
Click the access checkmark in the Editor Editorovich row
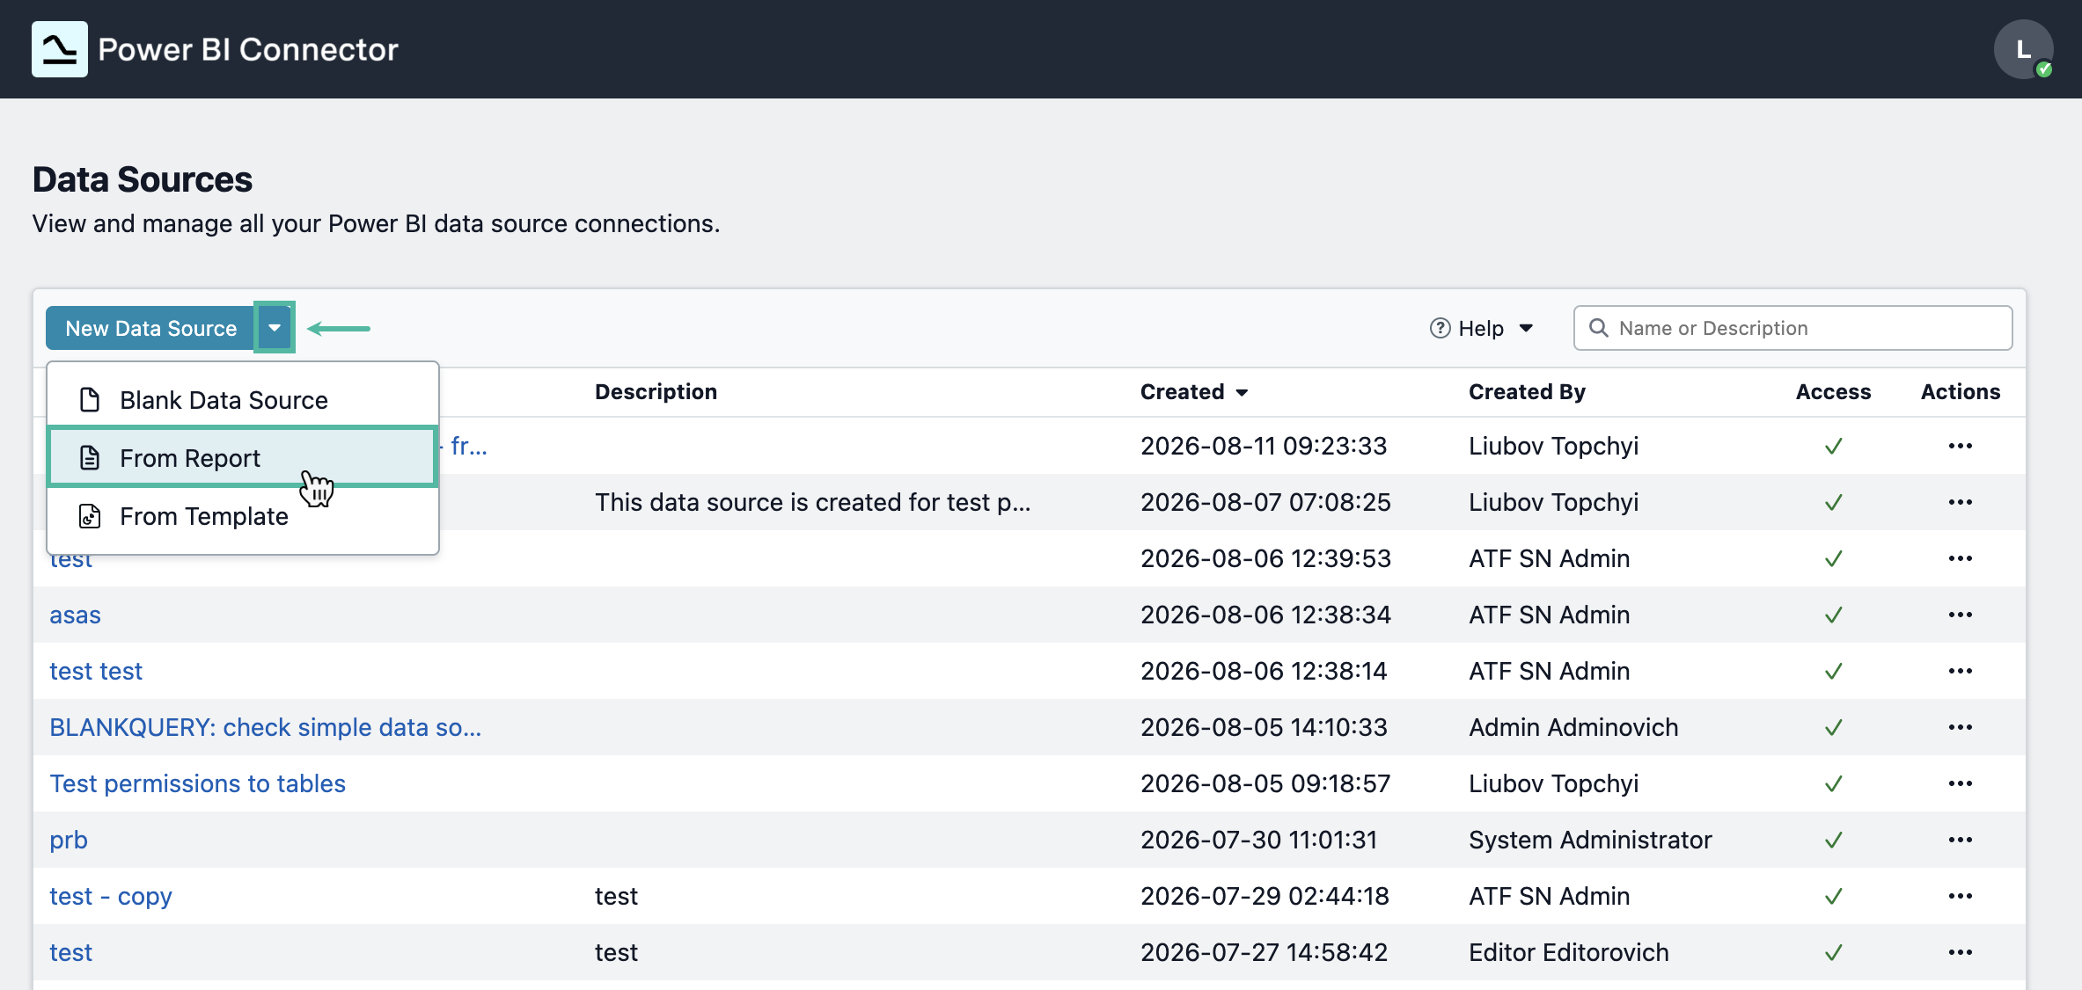[1834, 952]
